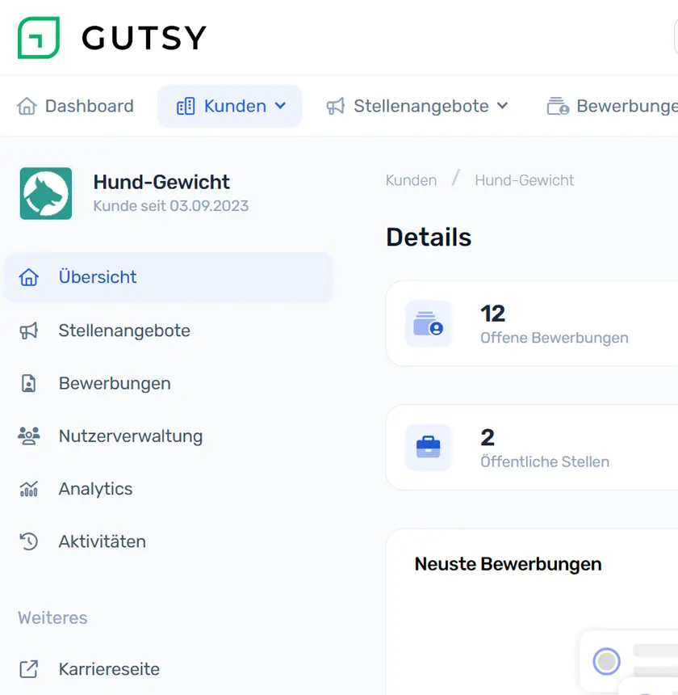Viewport: 678px width, 695px height.
Task: Select the home icon next to Übersicht
Action: click(x=30, y=277)
